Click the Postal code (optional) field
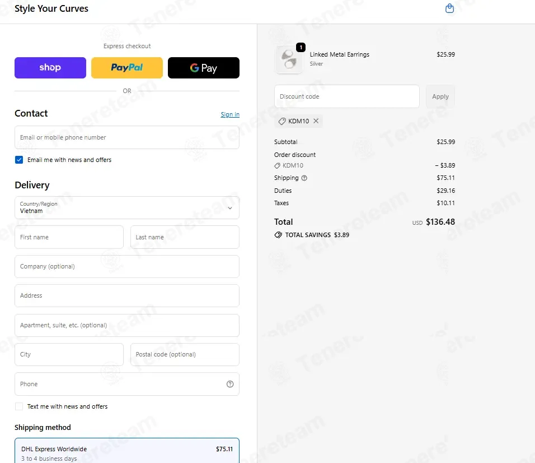The image size is (535, 463). click(x=185, y=354)
